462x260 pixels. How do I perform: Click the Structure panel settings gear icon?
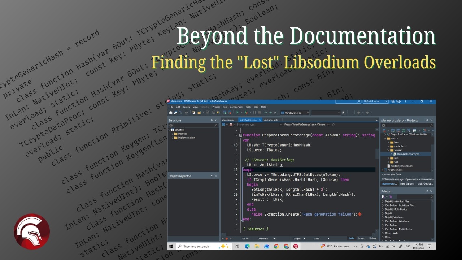coord(171,125)
